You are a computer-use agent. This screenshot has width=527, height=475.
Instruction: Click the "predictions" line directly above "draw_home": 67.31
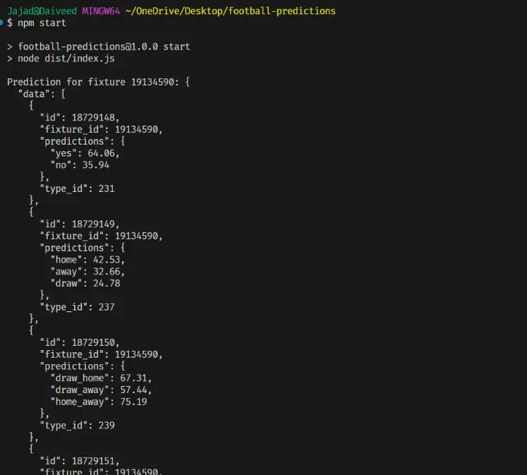(83, 366)
